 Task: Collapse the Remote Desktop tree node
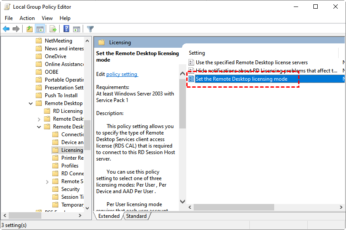(30, 103)
